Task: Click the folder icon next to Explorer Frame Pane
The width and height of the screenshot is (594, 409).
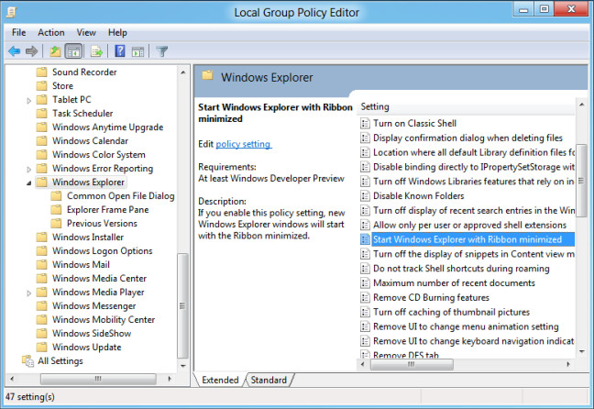Action: (x=56, y=210)
